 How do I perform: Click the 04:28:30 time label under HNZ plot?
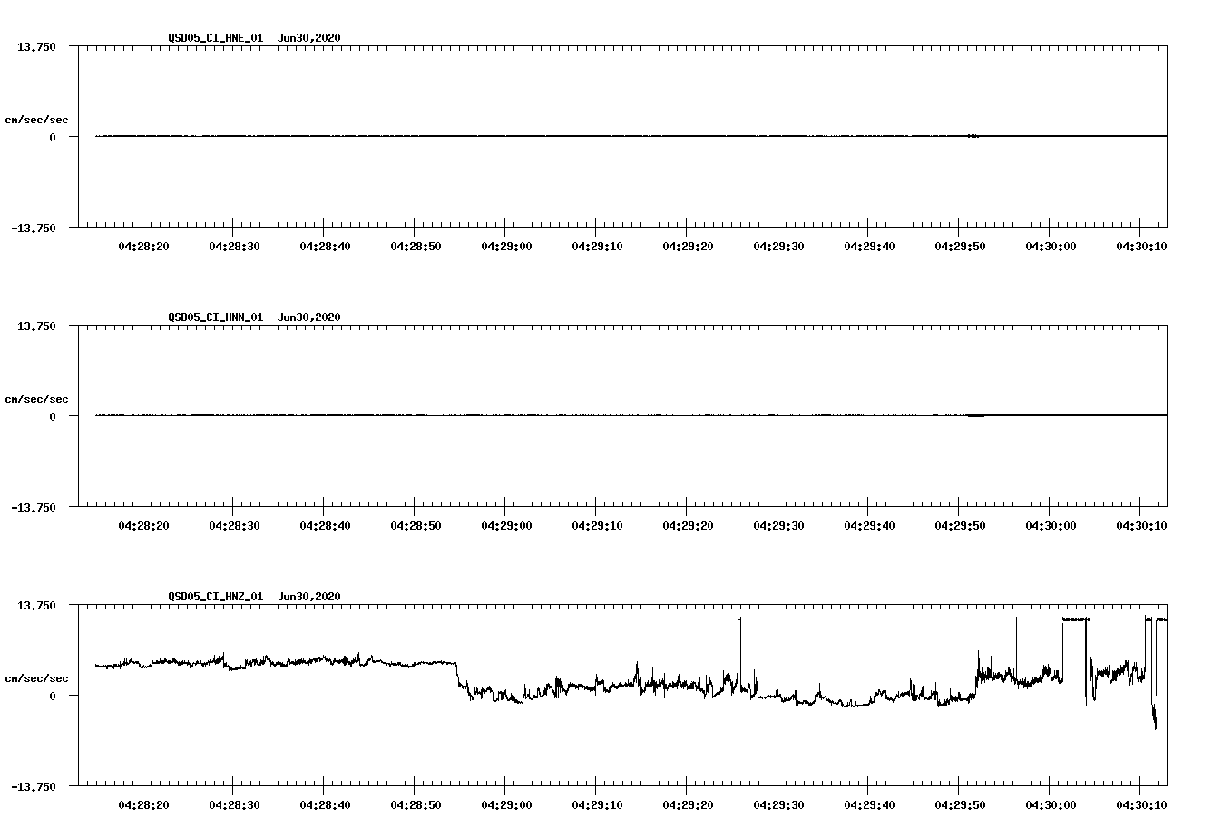234,805
